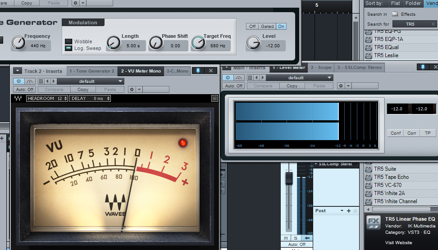Toggle the Log. Sweep modulation option
The width and height of the screenshot is (438, 250).
pyautogui.click(x=68, y=48)
